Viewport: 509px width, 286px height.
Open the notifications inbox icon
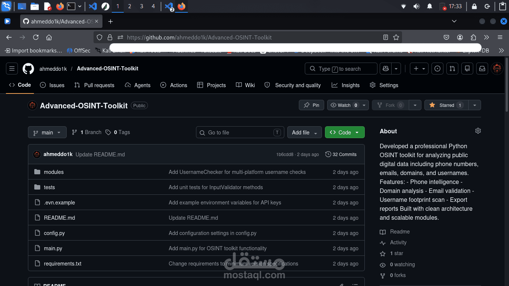tap(482, 69)
